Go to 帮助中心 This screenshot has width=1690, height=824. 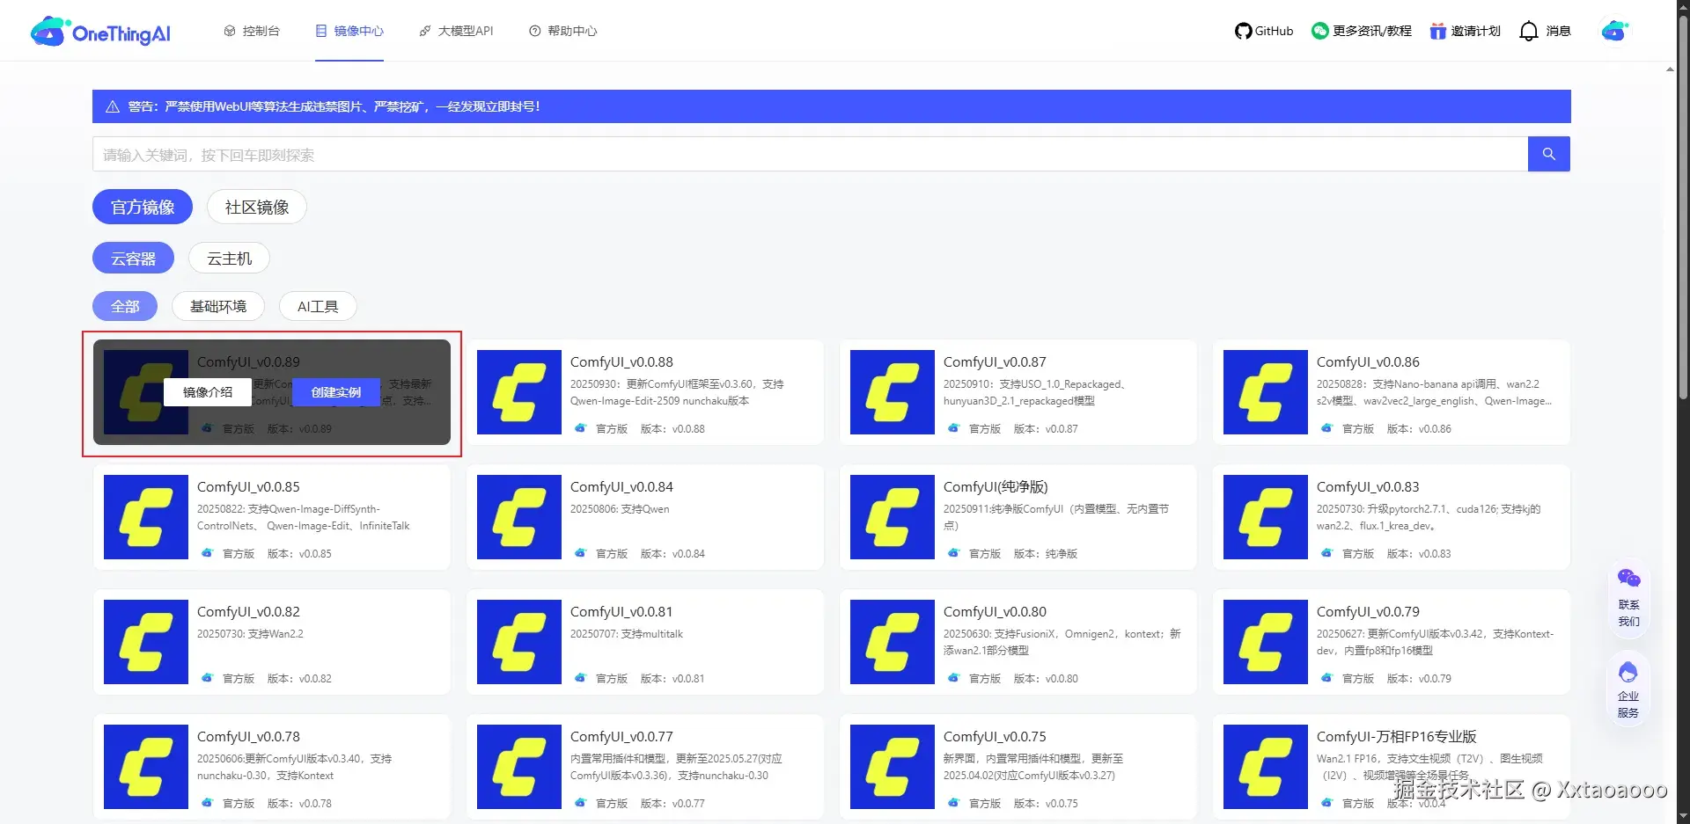click(562, 30)
